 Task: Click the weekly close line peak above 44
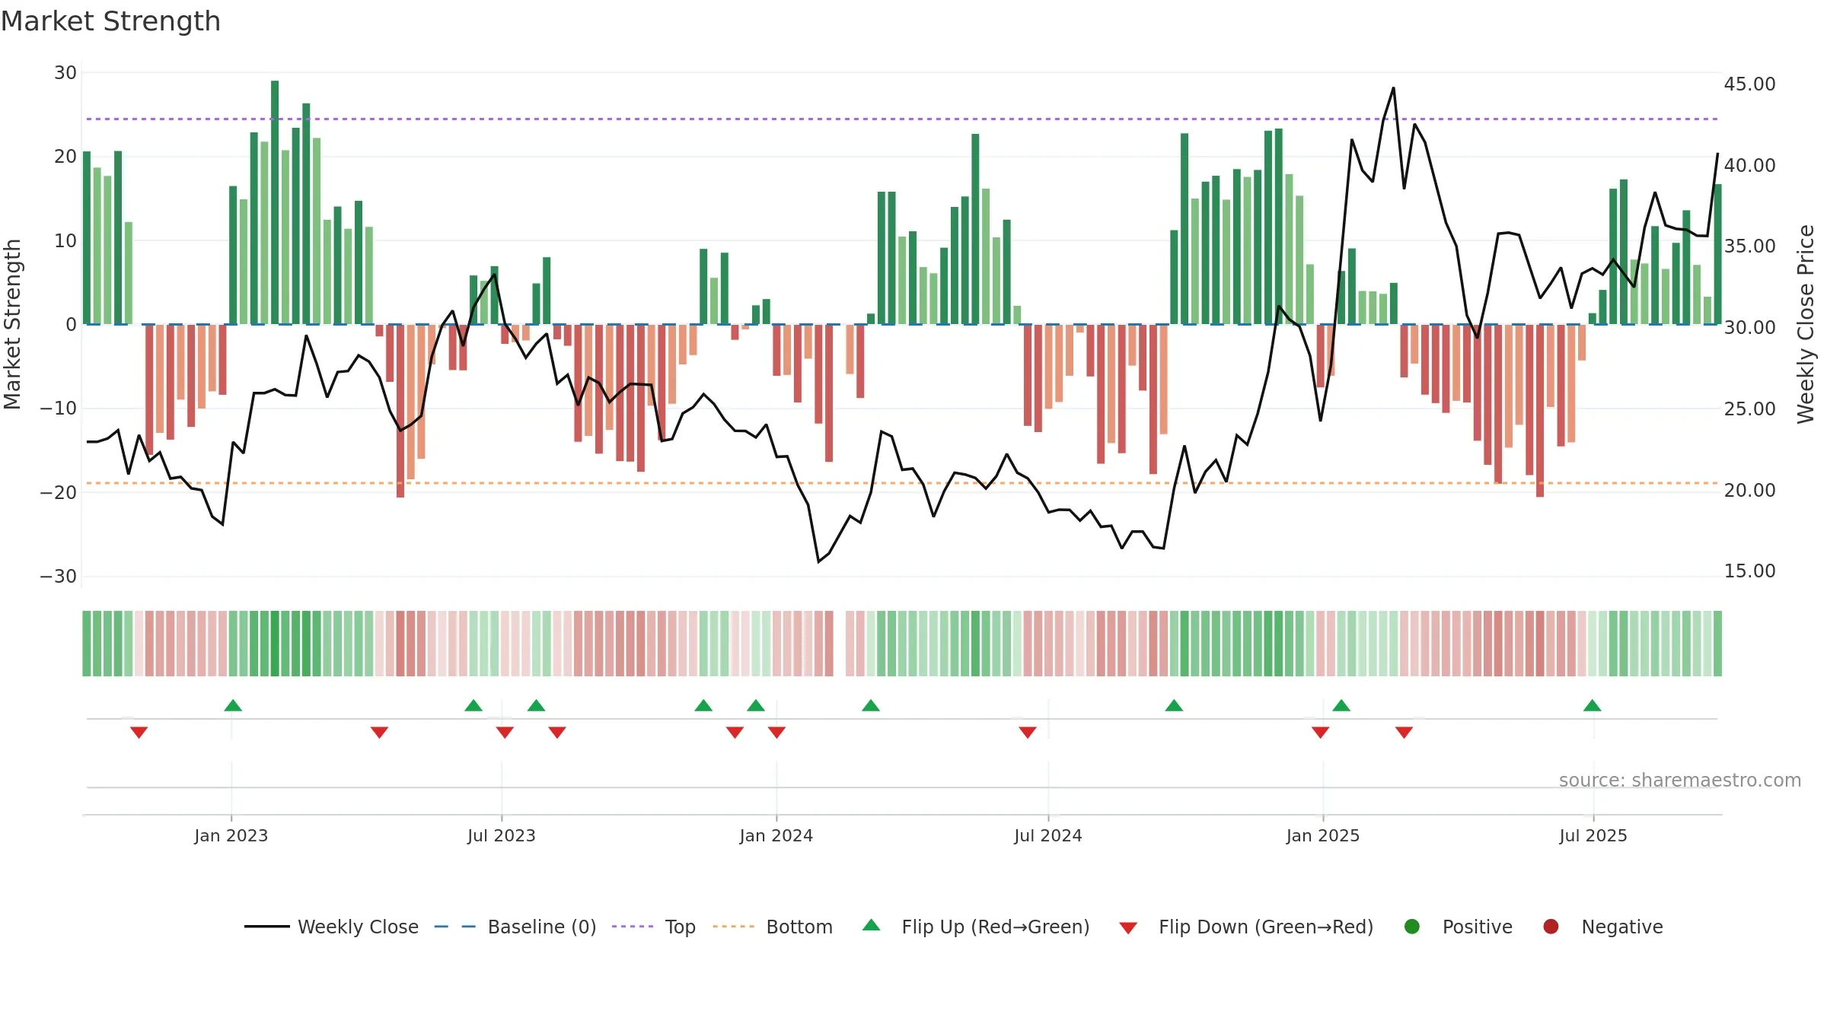tap(1394, 88)
